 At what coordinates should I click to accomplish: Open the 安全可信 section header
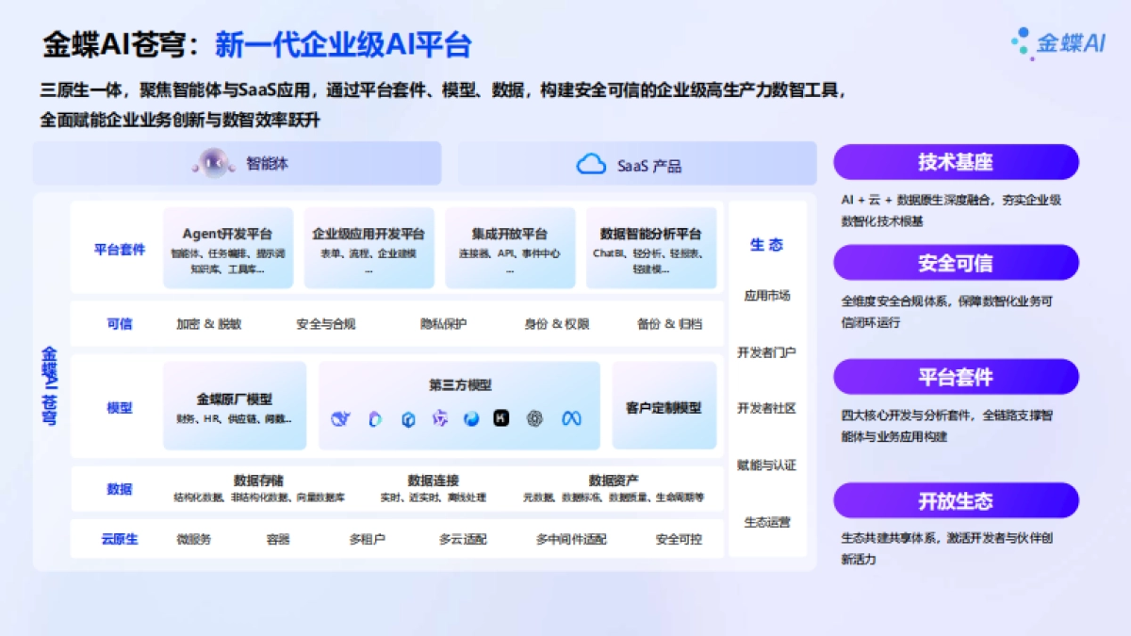point(956,262)
